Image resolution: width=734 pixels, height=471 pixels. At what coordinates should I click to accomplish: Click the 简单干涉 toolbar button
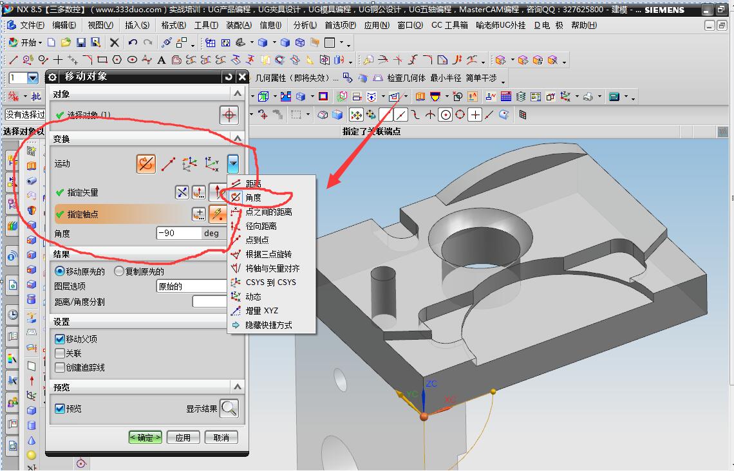(481, 78)
